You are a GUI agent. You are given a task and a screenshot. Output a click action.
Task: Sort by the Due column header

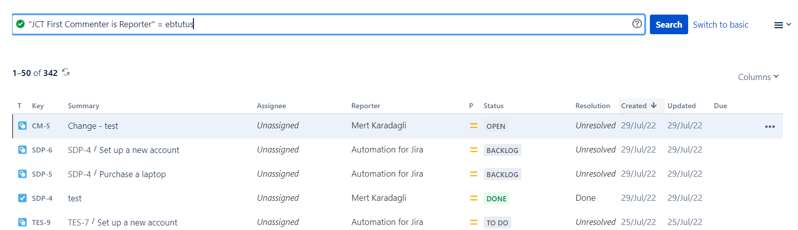[720, 106]
